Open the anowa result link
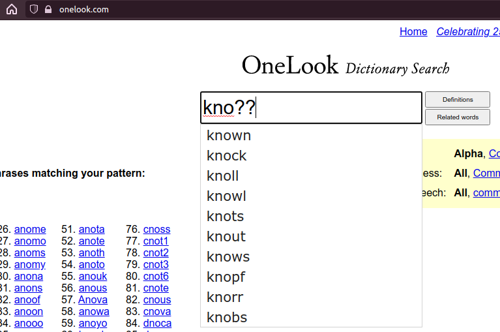This screenshot has height=332, width=500. pos(94,312)
